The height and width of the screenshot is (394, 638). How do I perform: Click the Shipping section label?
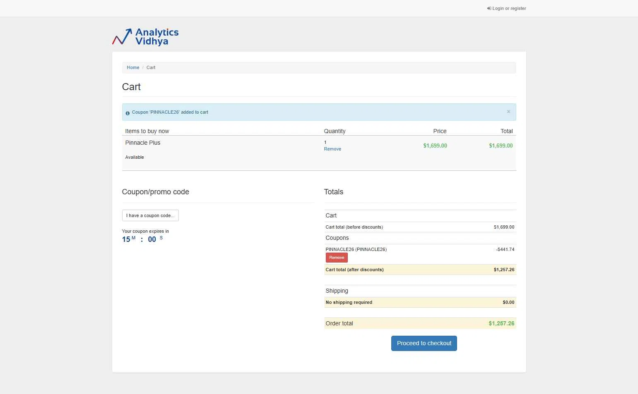tap(337, 291)
